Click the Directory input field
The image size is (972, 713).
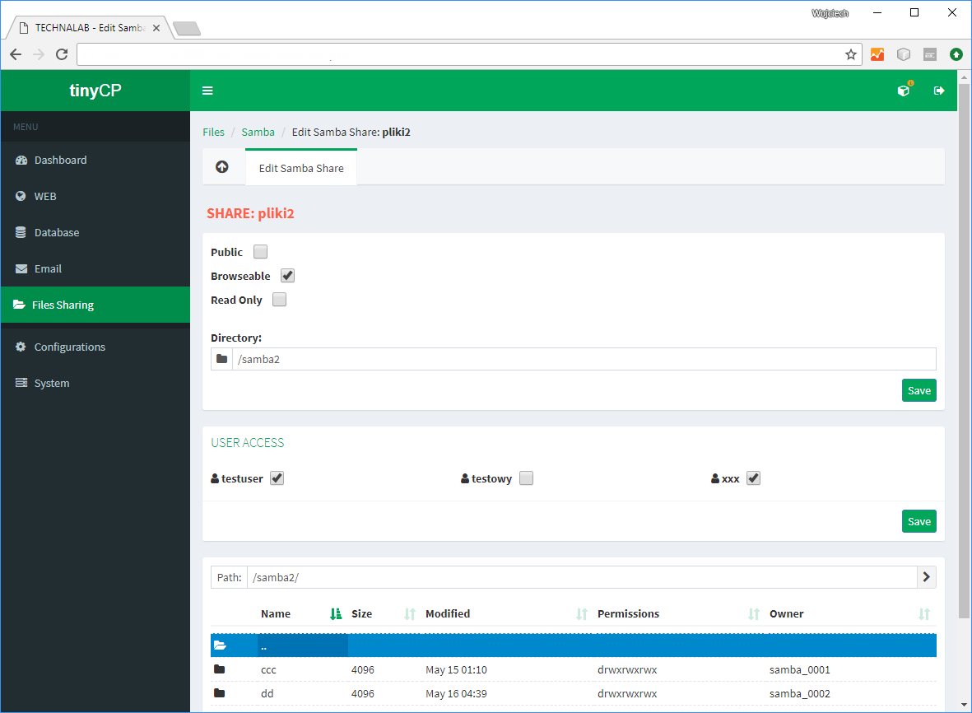pos(584,359)
